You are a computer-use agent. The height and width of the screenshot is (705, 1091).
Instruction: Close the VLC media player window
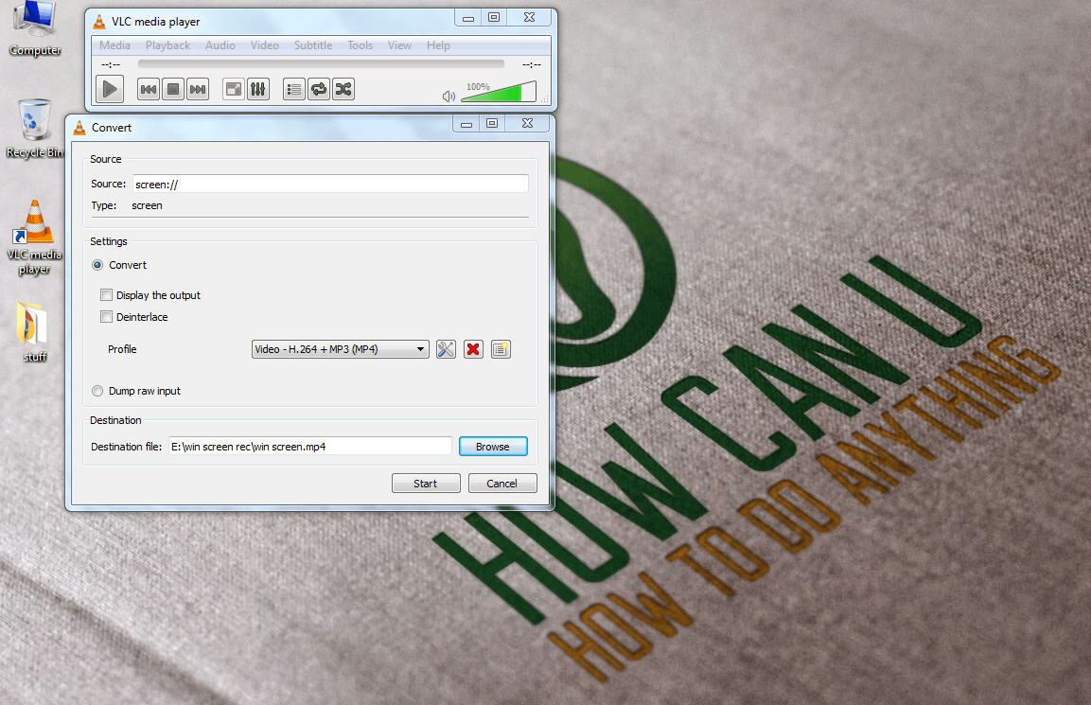530,17
